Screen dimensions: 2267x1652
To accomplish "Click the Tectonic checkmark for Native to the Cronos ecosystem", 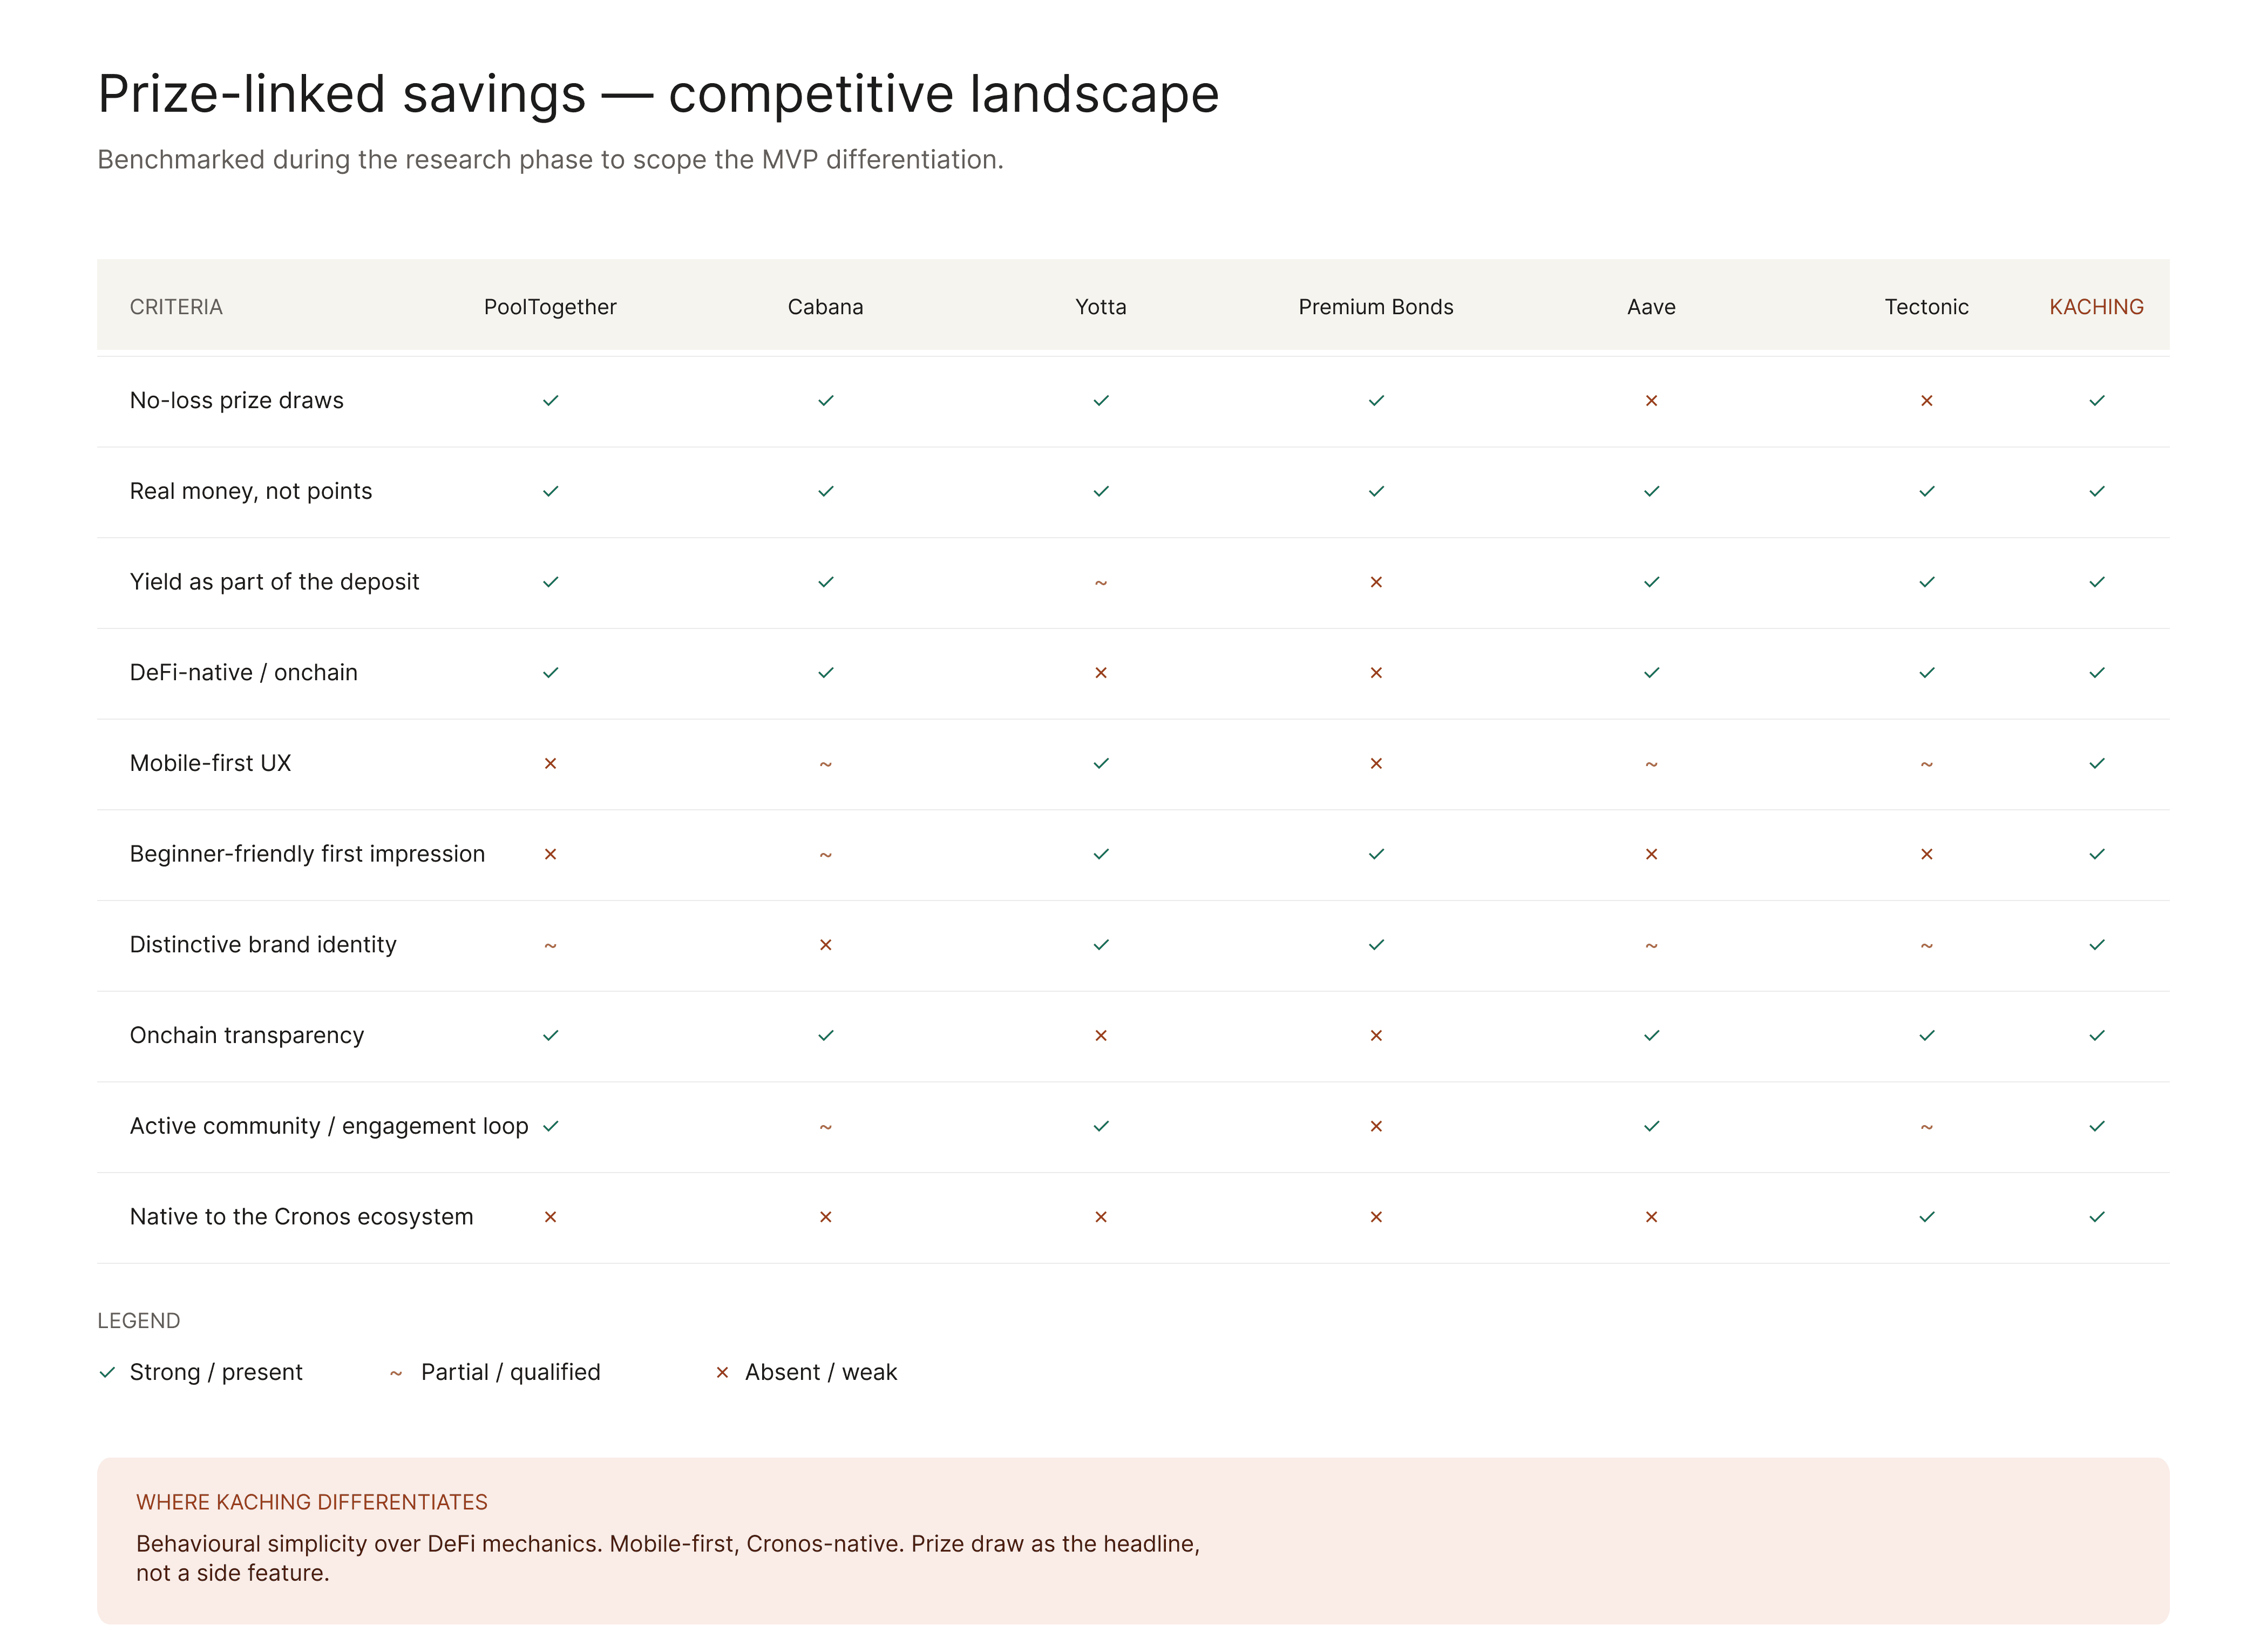I will pyautogui.click(x=1927, y=1217).
